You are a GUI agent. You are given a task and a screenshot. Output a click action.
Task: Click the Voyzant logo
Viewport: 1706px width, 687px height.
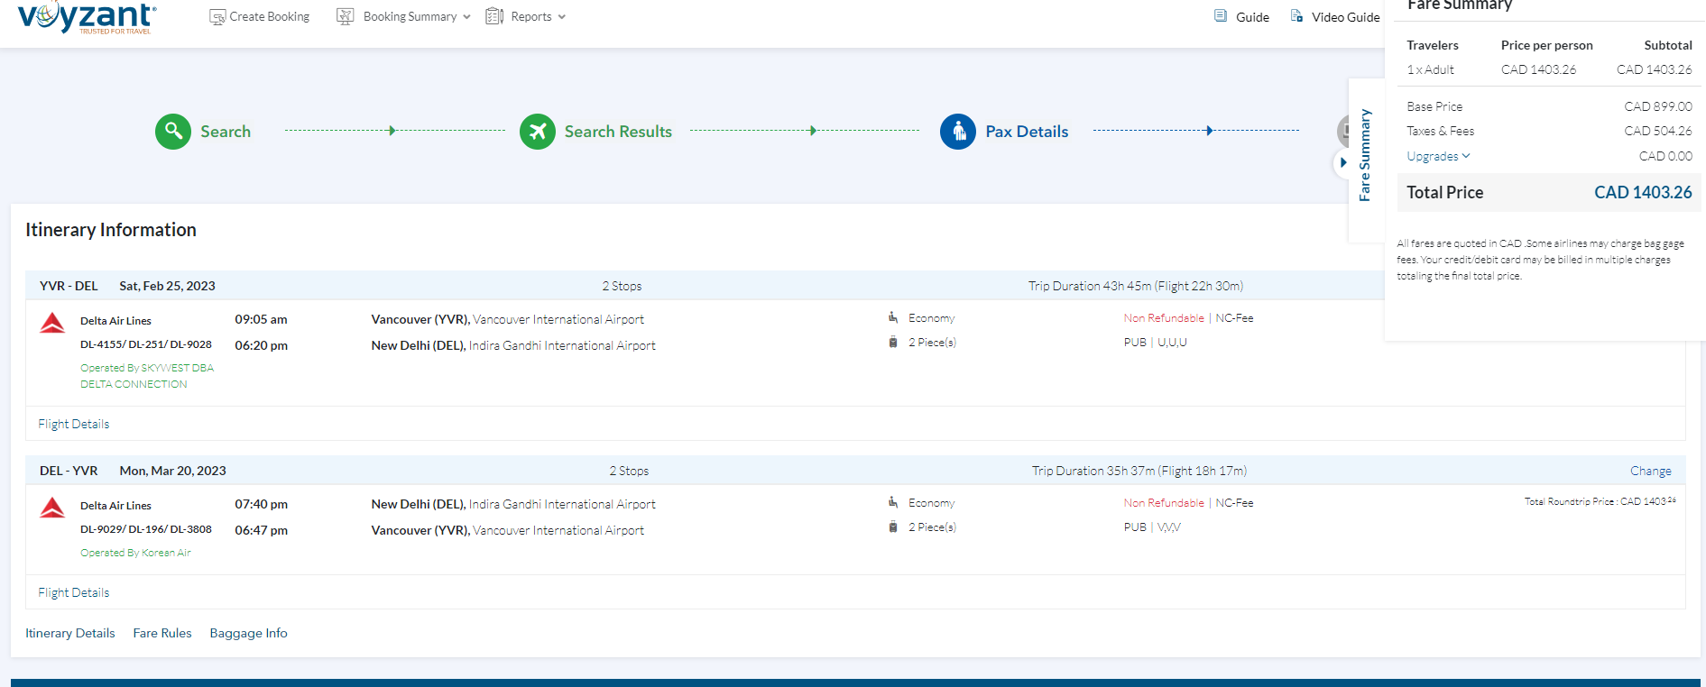point(87,17)
